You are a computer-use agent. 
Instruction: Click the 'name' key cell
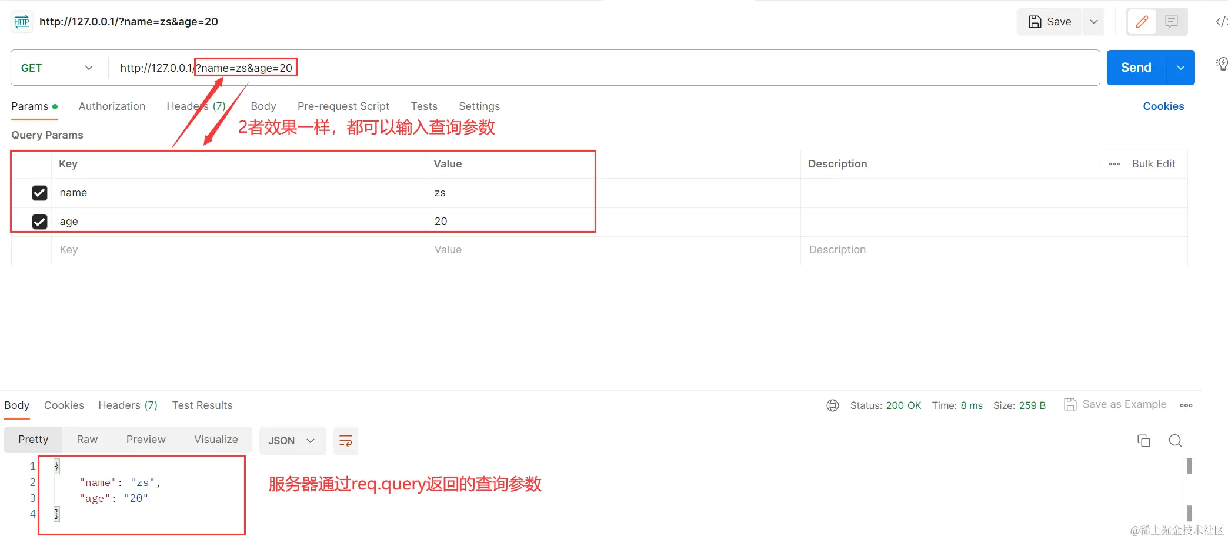click(x=239, y=193)
